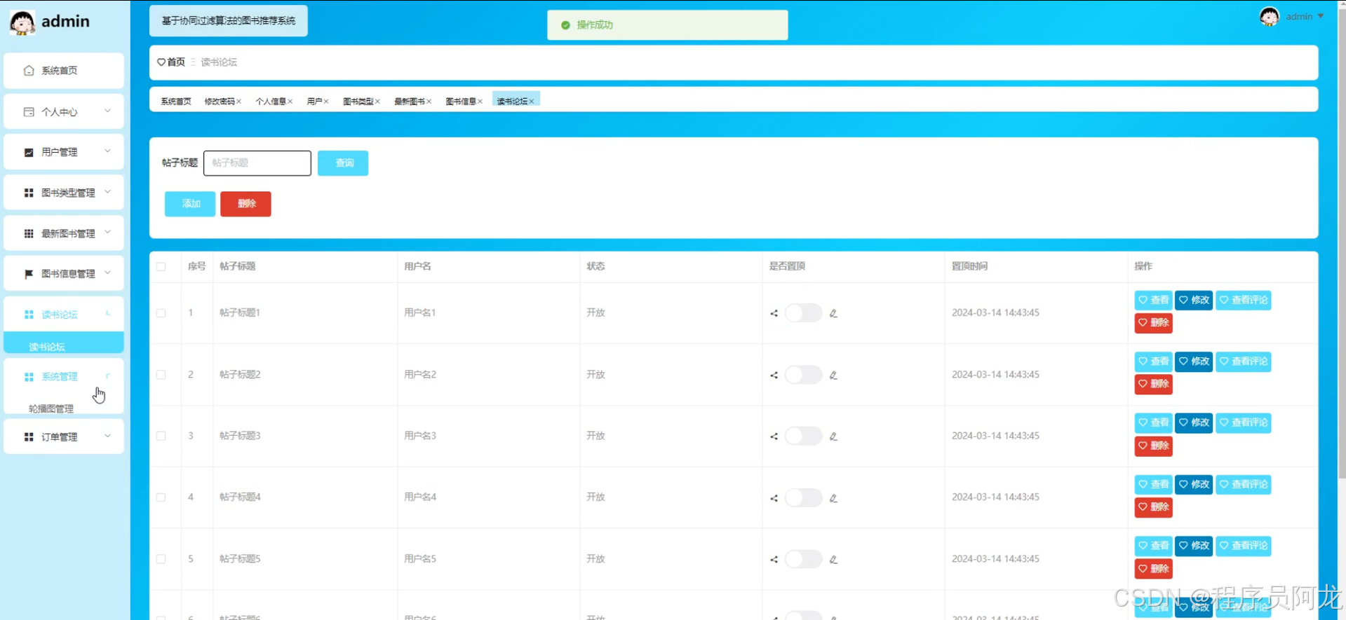Open the admin user dropdown arrow
The width and height of the screenshot is (1346, 620).
[x=1321, y=16]
